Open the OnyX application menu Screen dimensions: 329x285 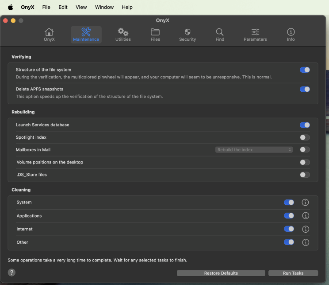point(27,7)
